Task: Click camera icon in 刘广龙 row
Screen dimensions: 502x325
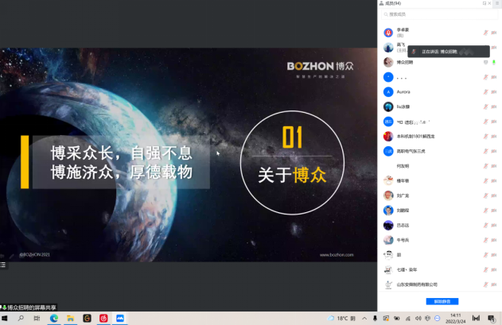Action: (x=494, y=195)
